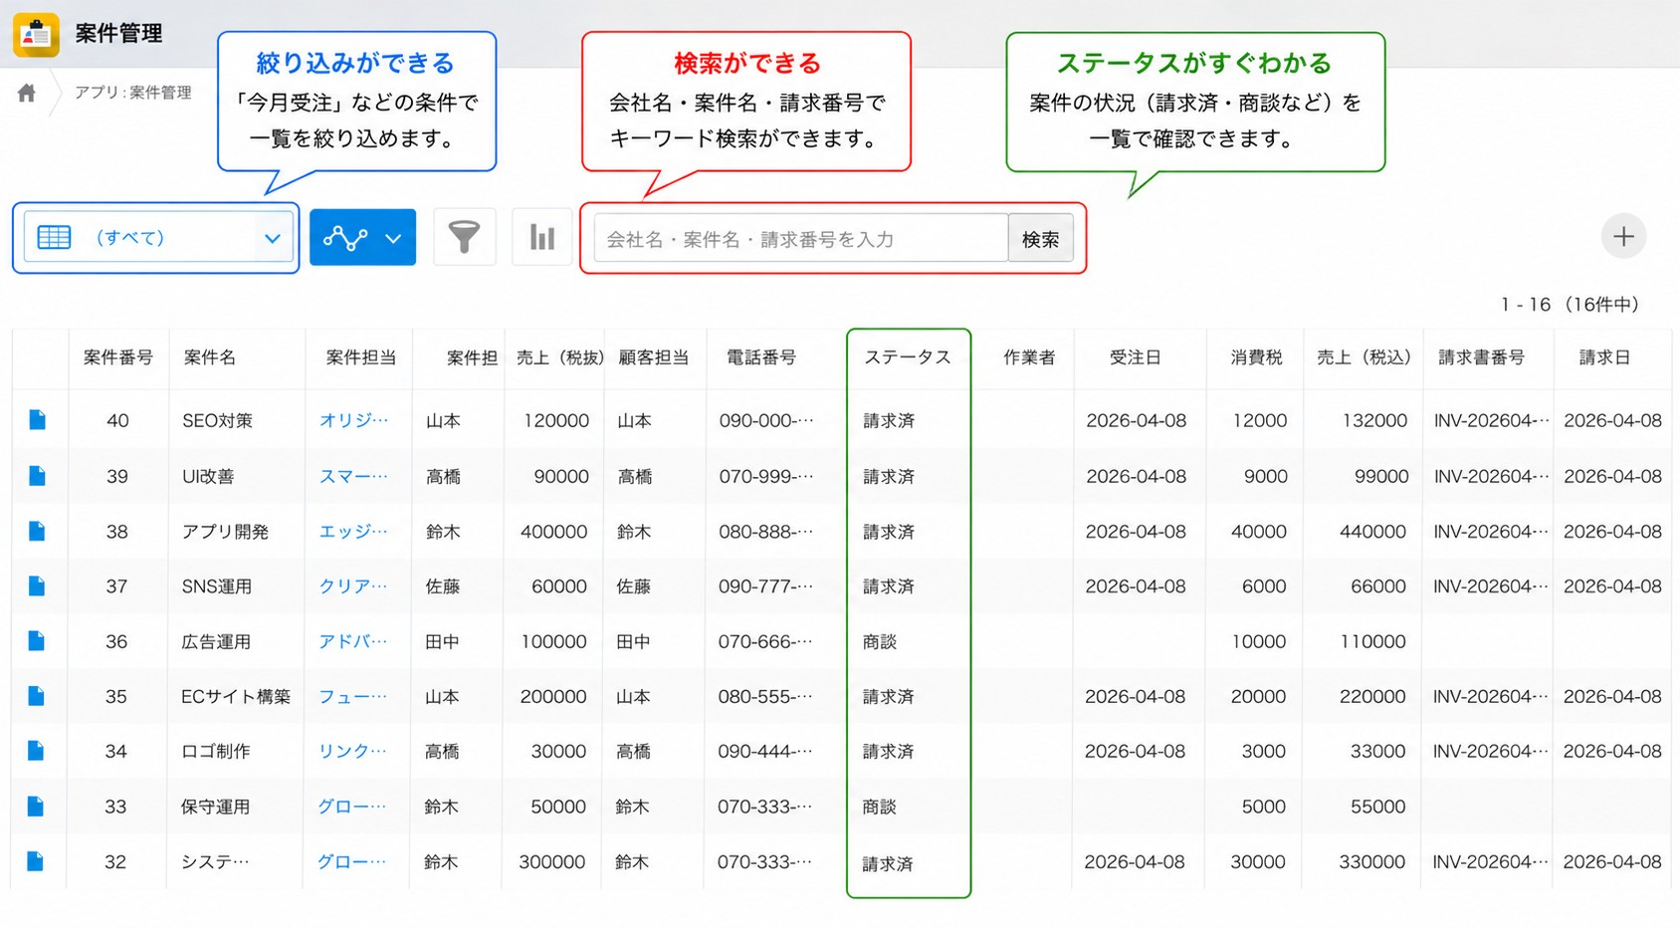1680x928 pixels.
Task: Click the plus icon to add record
Action: pos(1623,237)
